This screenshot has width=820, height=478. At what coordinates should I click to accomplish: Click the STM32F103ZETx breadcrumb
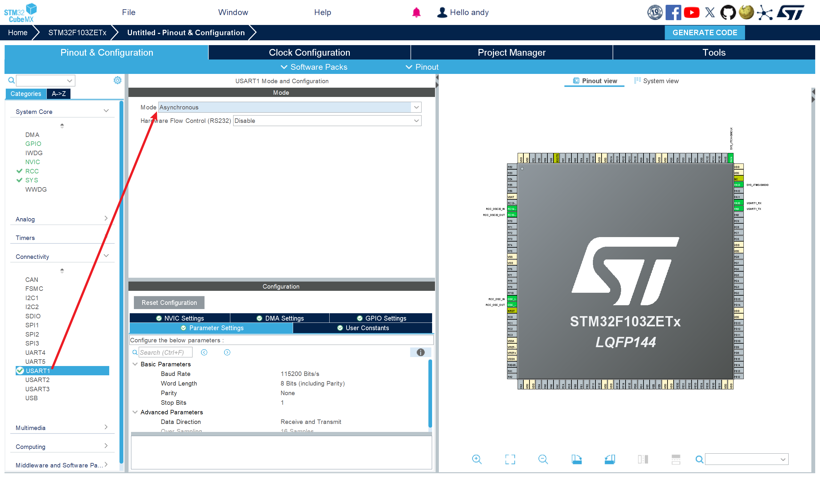(x=77, y=33)
